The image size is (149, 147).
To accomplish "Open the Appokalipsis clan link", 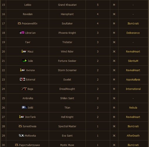I will tap(133, 80).
